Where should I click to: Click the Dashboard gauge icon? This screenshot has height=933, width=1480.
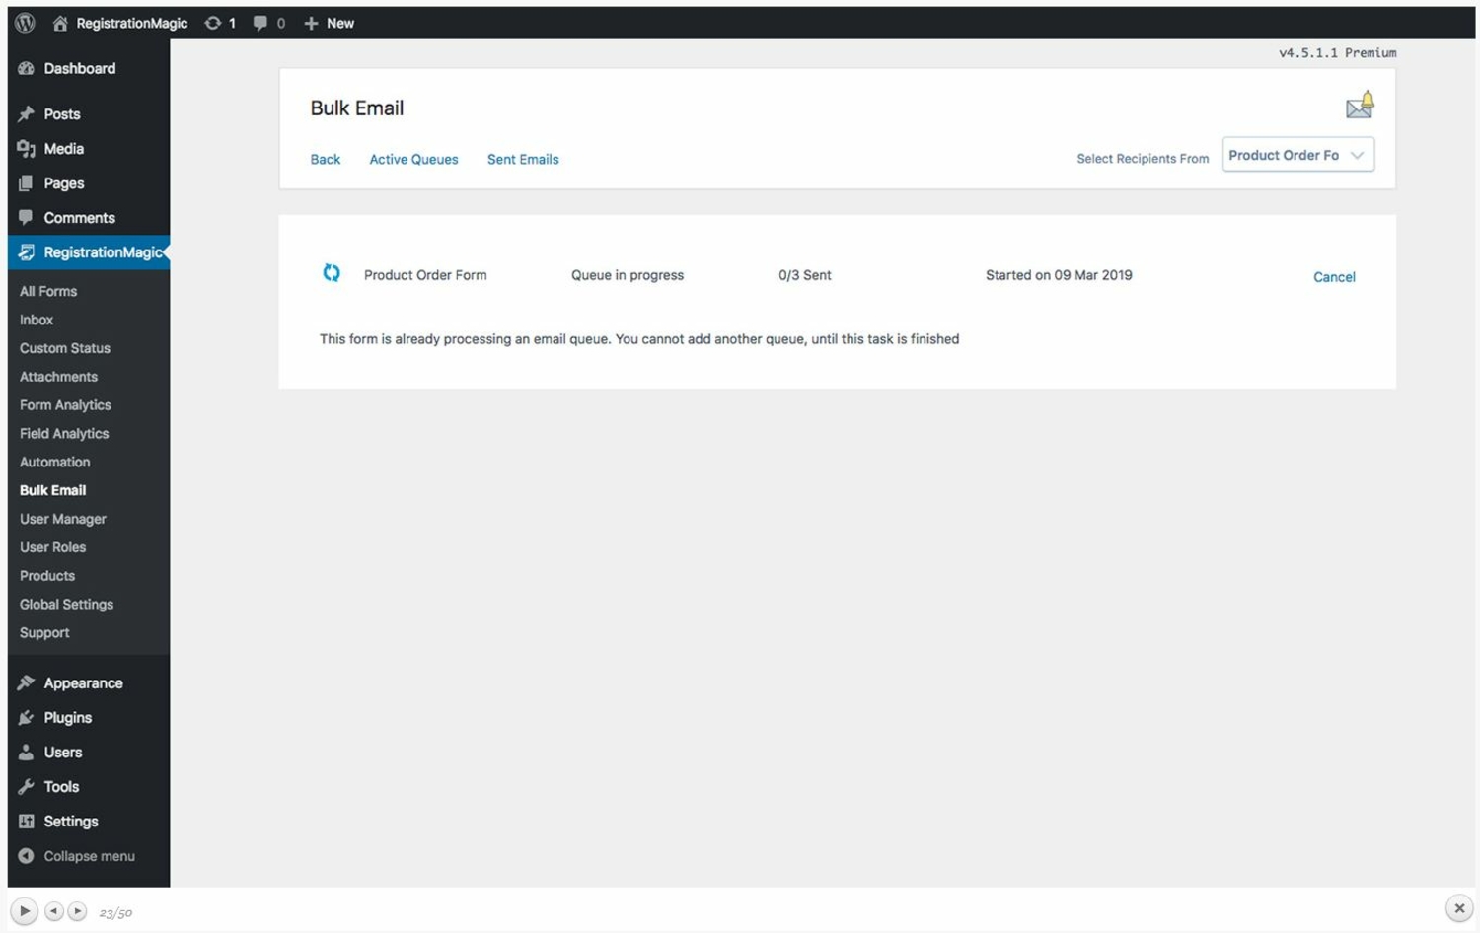[x=26, y=68]
